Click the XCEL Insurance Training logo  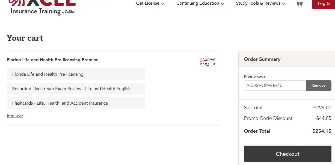43,7
